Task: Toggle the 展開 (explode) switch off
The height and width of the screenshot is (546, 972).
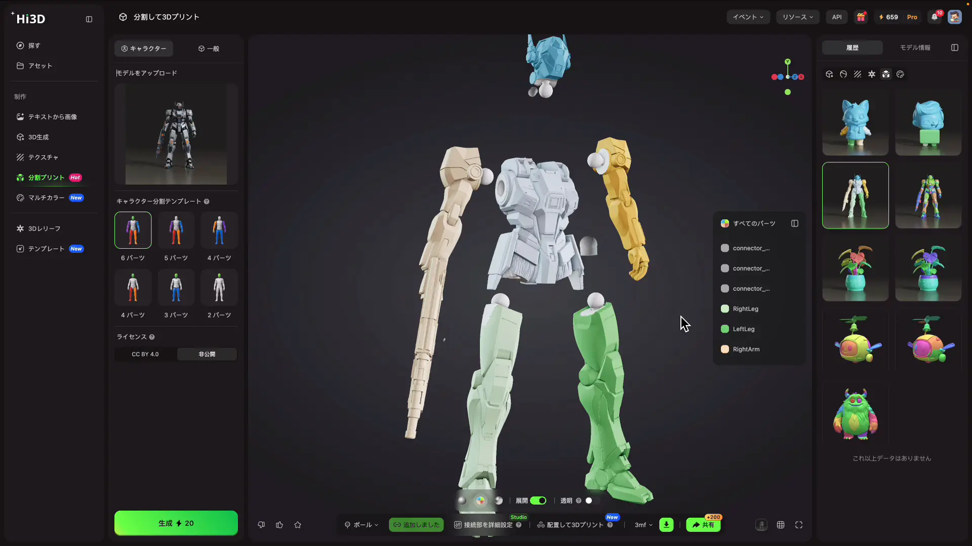Action: 538,500
